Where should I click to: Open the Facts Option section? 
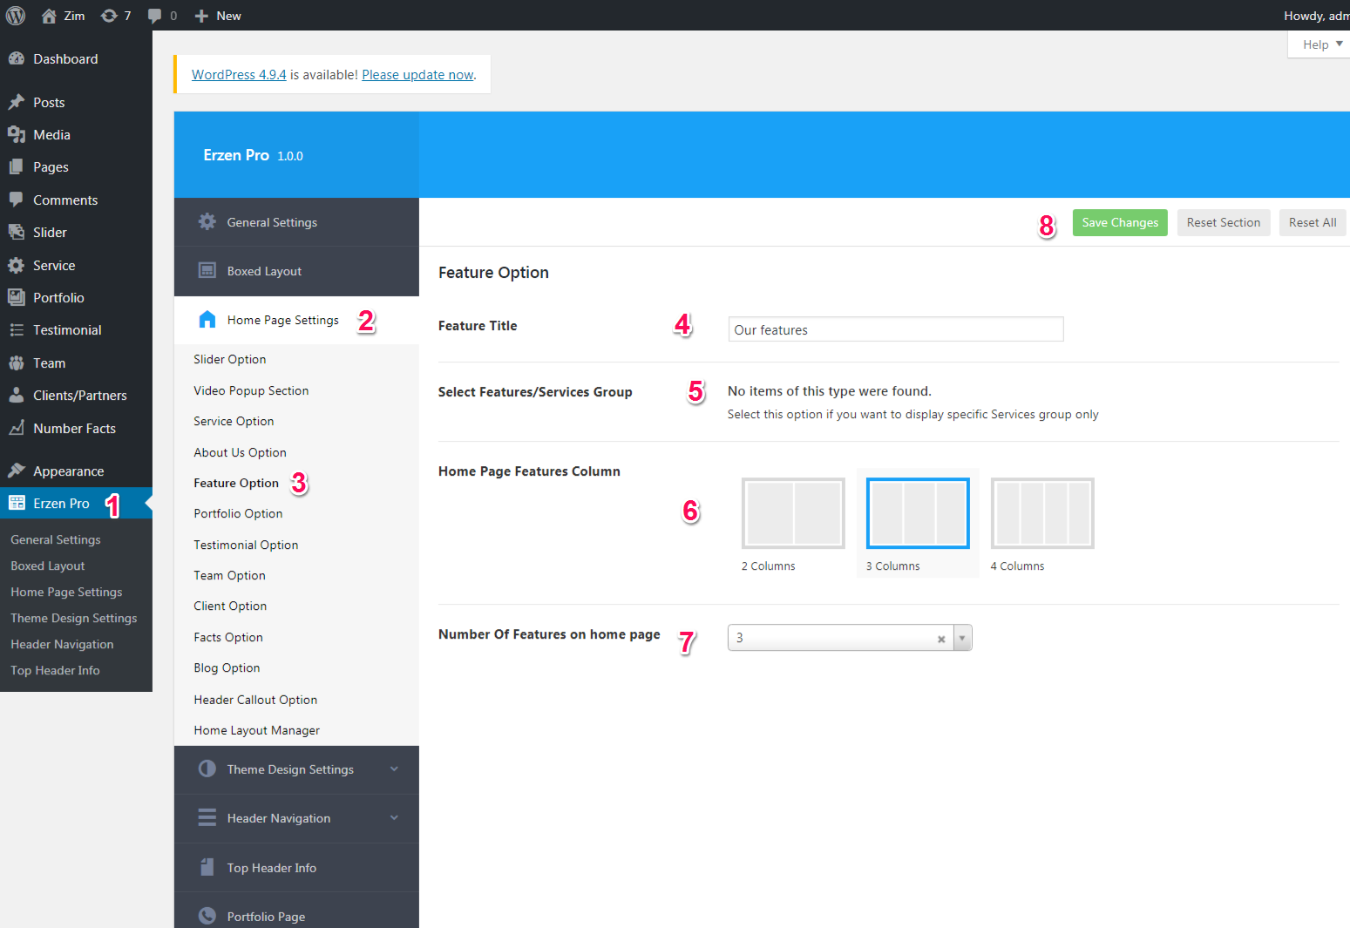228,637
